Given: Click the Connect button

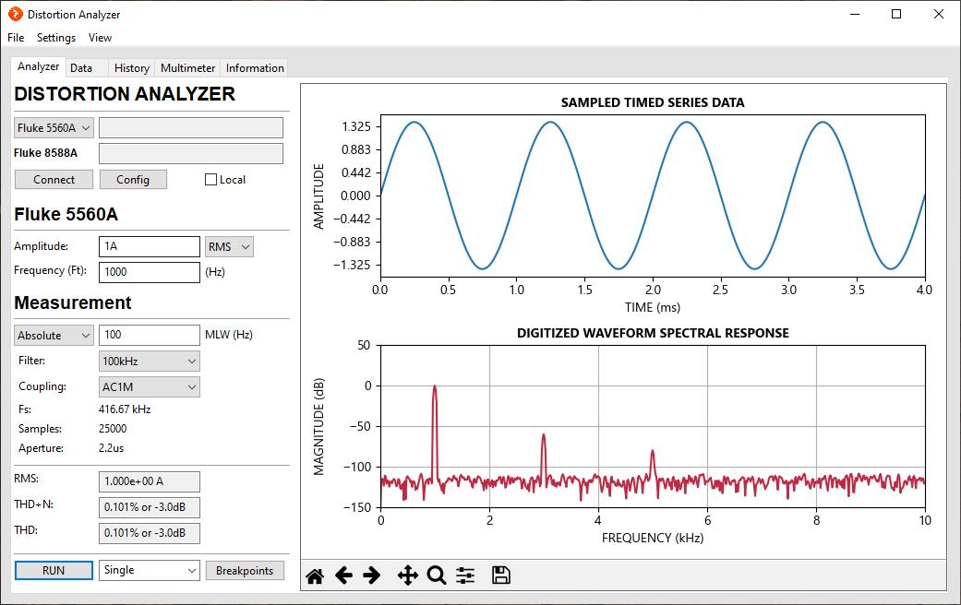Looking at the screenshot, I should click(x=54, y=180).
